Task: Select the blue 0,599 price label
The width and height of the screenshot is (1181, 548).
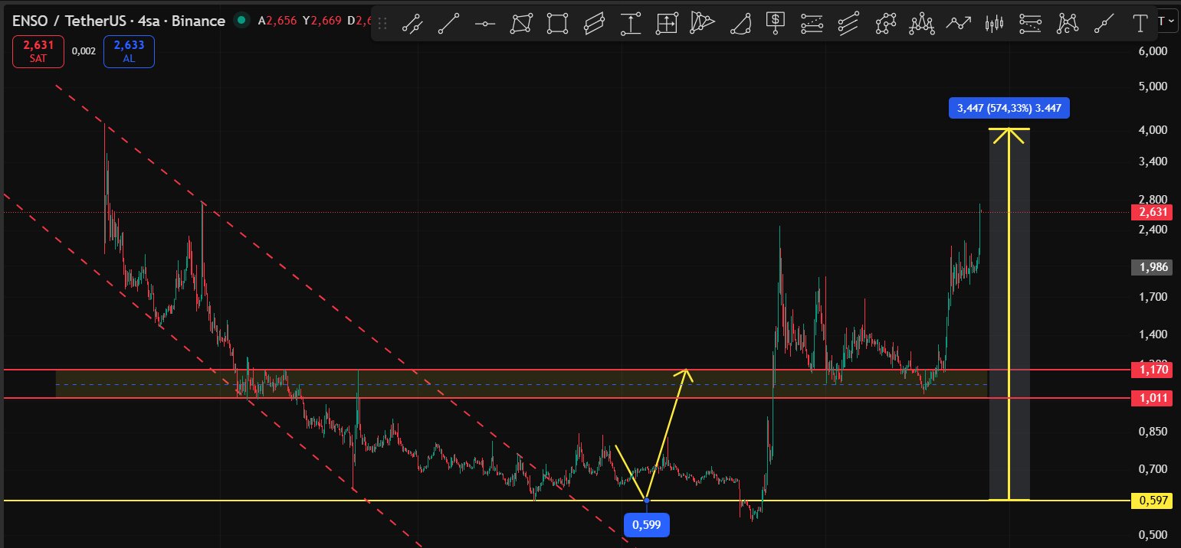Action: pyautogui.click(x=647, y=525)
